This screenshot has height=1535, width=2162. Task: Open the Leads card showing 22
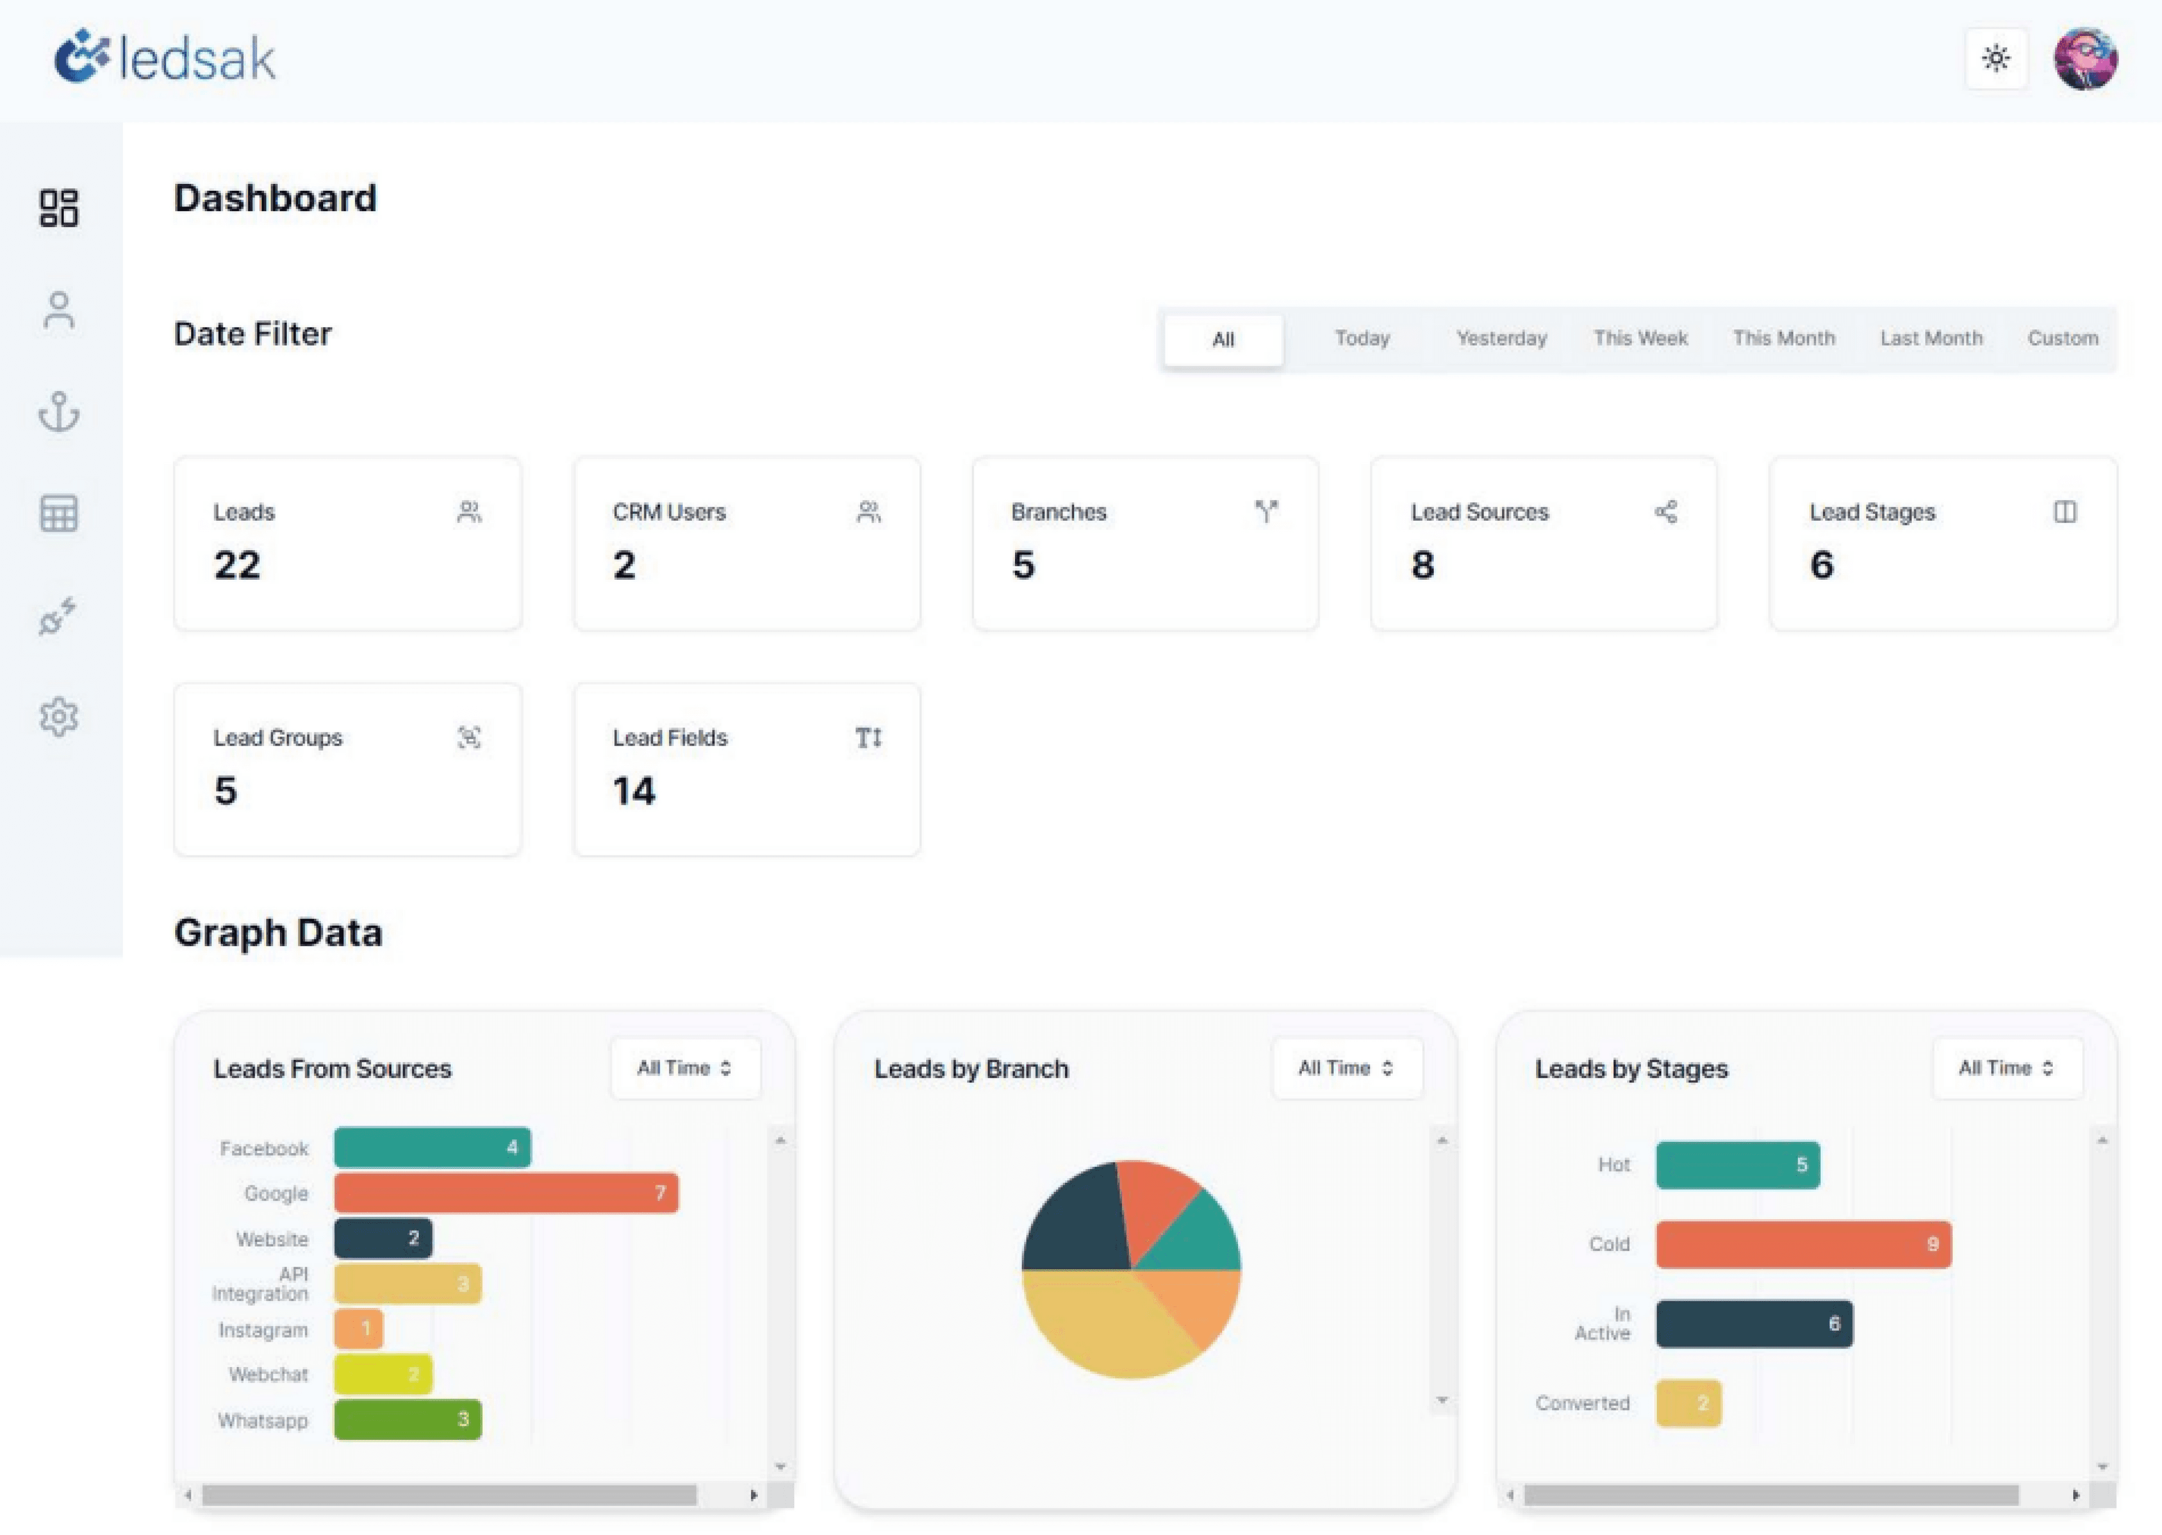click(x=348, y=544)
